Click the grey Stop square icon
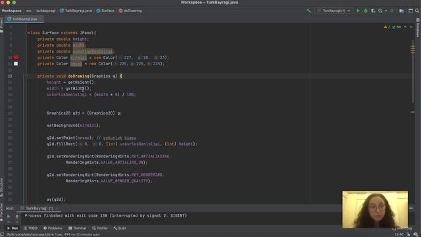 tap(392, 11)
